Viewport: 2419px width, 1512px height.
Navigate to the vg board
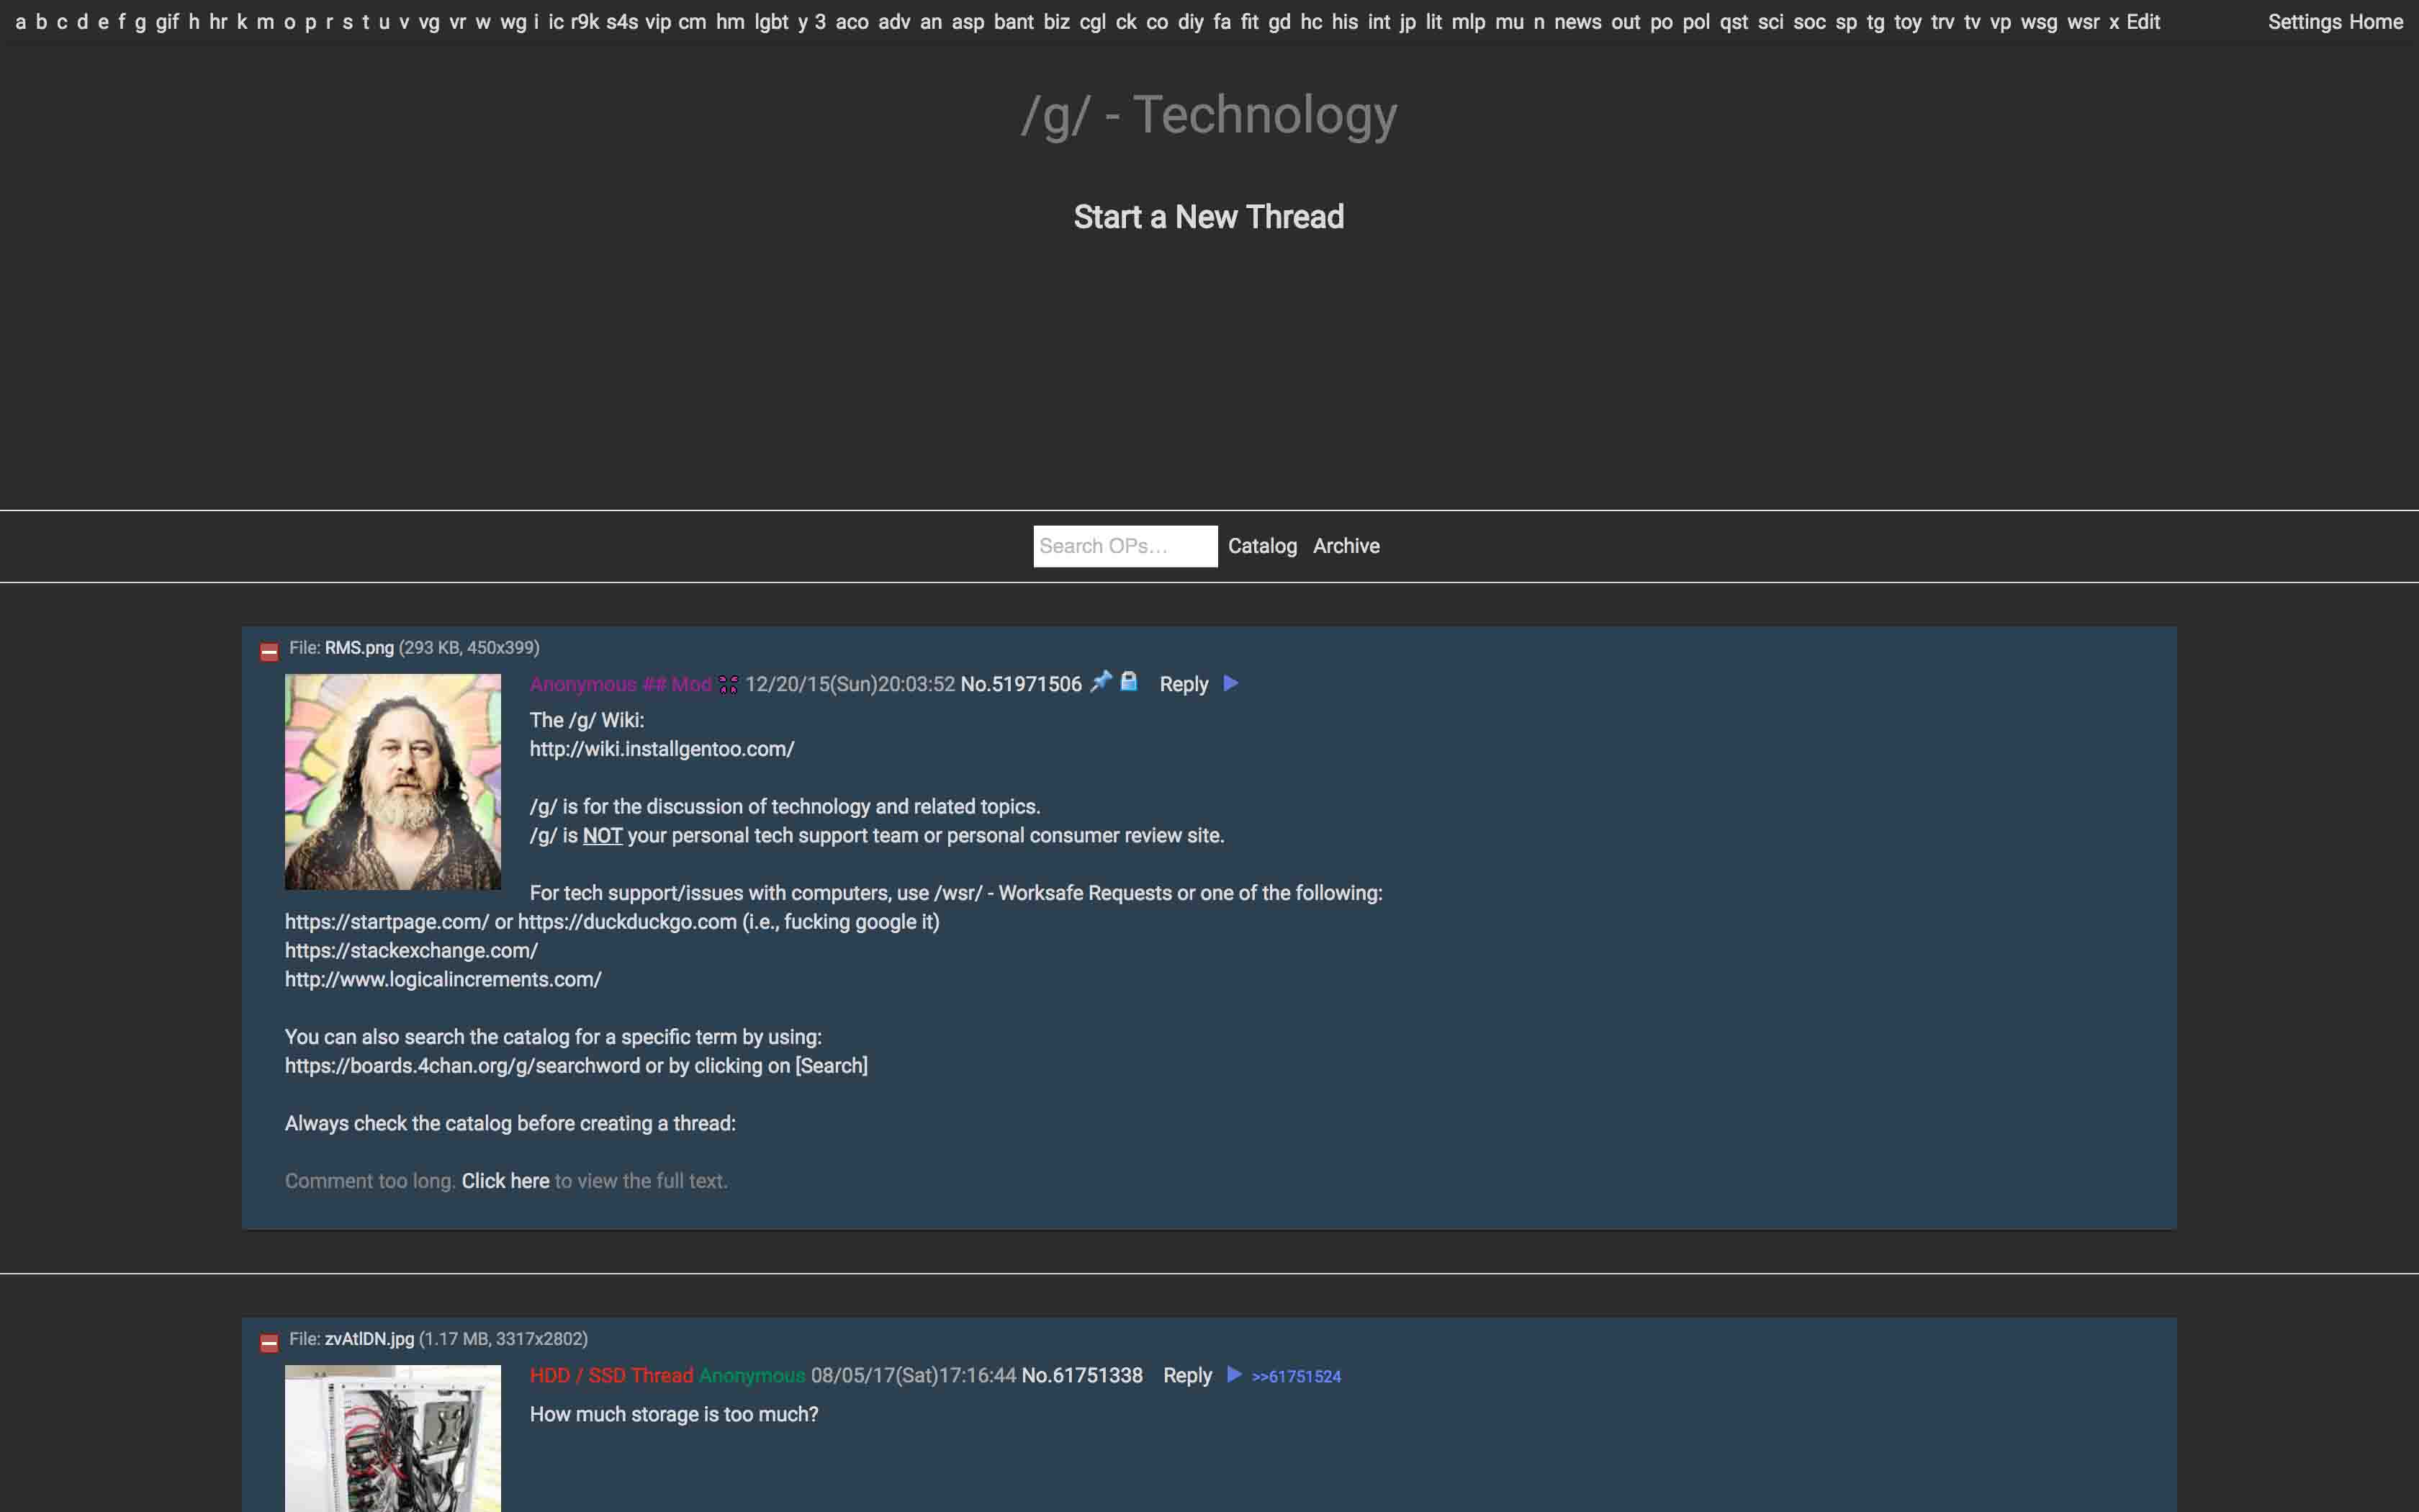[x=429, y=22]
